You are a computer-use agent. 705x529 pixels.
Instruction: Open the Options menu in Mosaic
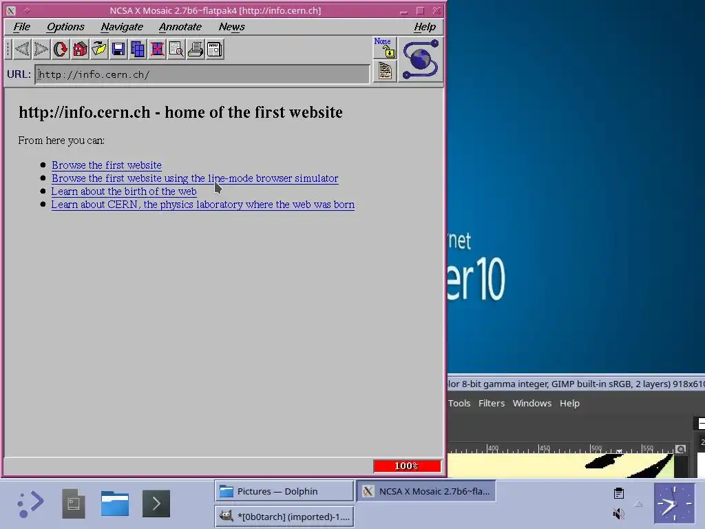pos(65,27)
